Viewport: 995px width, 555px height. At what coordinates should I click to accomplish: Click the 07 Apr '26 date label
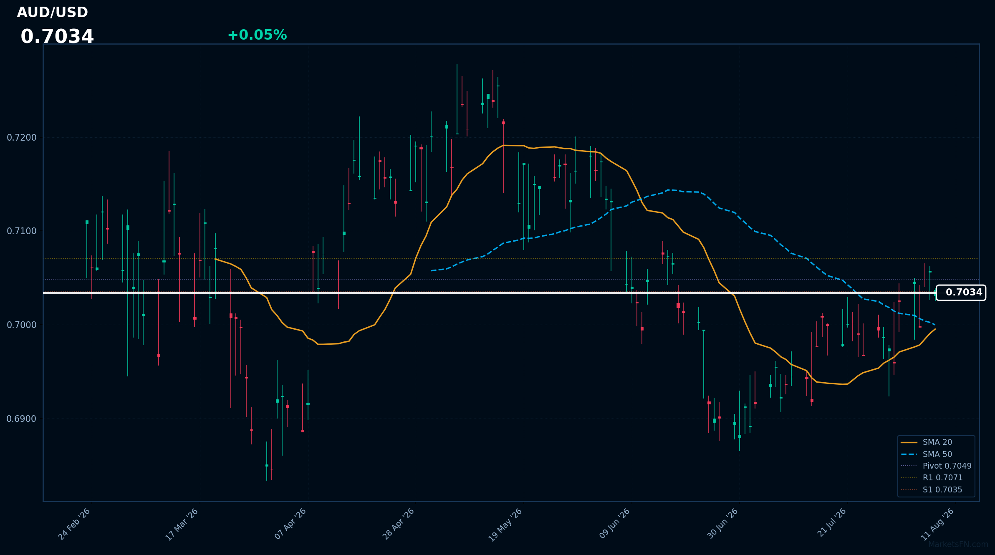pos(290,524)
